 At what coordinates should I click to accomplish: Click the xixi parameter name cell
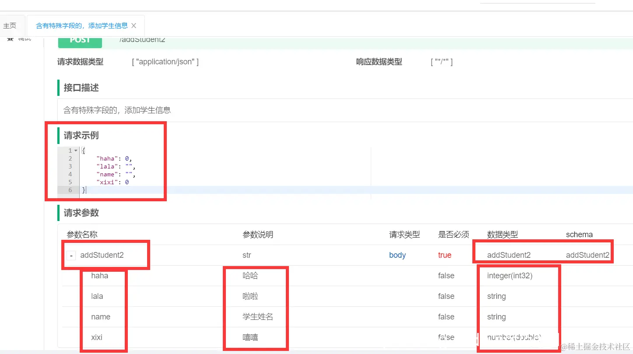tap(97, 337)
